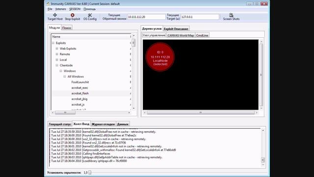Collapse the Windows tree node
The width and height of the screenshot is (314, 177).
61,71
